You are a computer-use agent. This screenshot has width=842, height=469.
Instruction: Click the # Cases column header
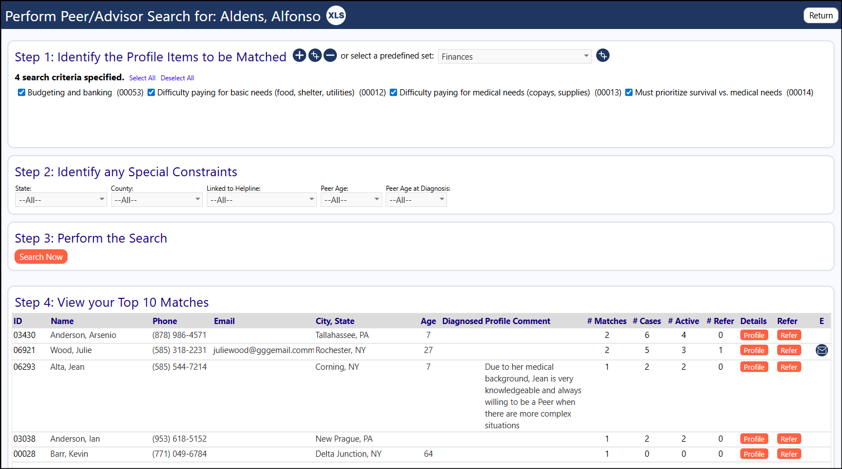pos(646,321)
